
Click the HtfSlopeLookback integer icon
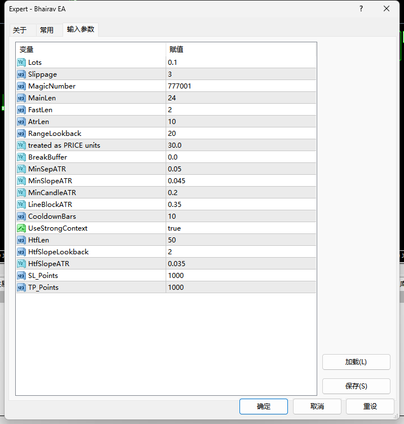[x=21, y=251]
